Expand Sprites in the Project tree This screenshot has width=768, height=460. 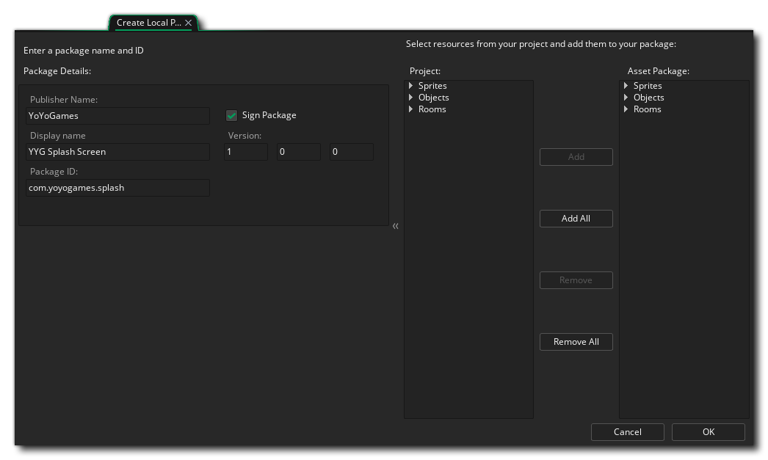click(410, 85)
